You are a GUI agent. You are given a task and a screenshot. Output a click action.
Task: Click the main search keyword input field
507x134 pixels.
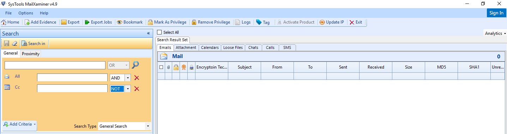[x=55, y=65]
